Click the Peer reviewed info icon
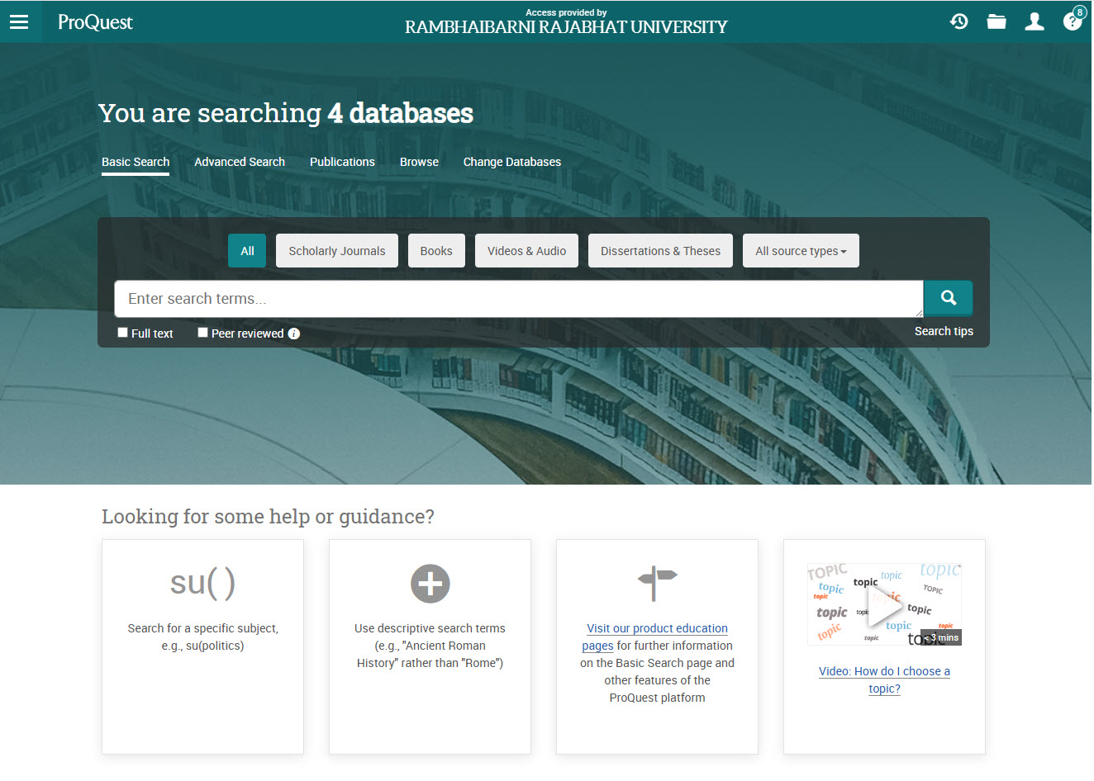This screenshot has width=1094, height=781. click(293, 334)
